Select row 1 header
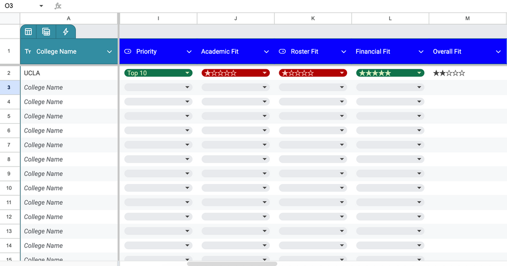 10,51
